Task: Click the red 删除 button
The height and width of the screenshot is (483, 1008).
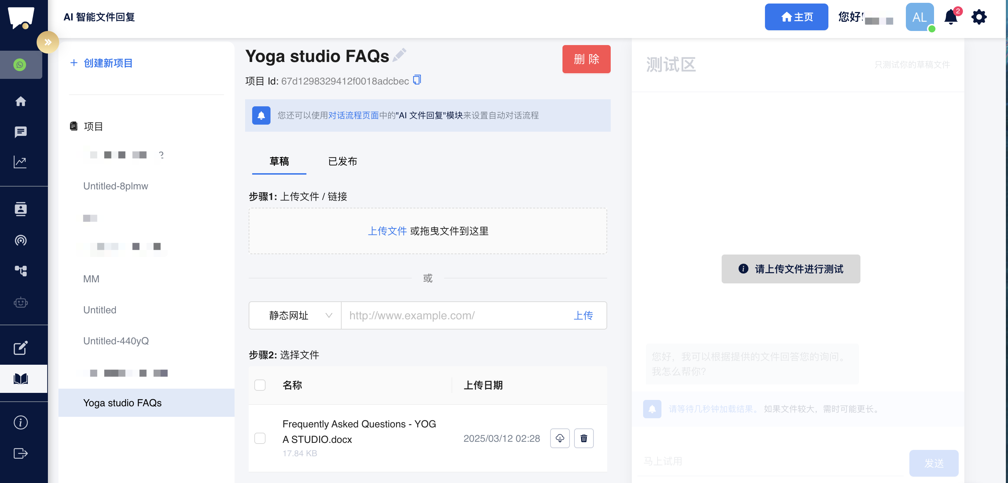Action: (586, 59)
